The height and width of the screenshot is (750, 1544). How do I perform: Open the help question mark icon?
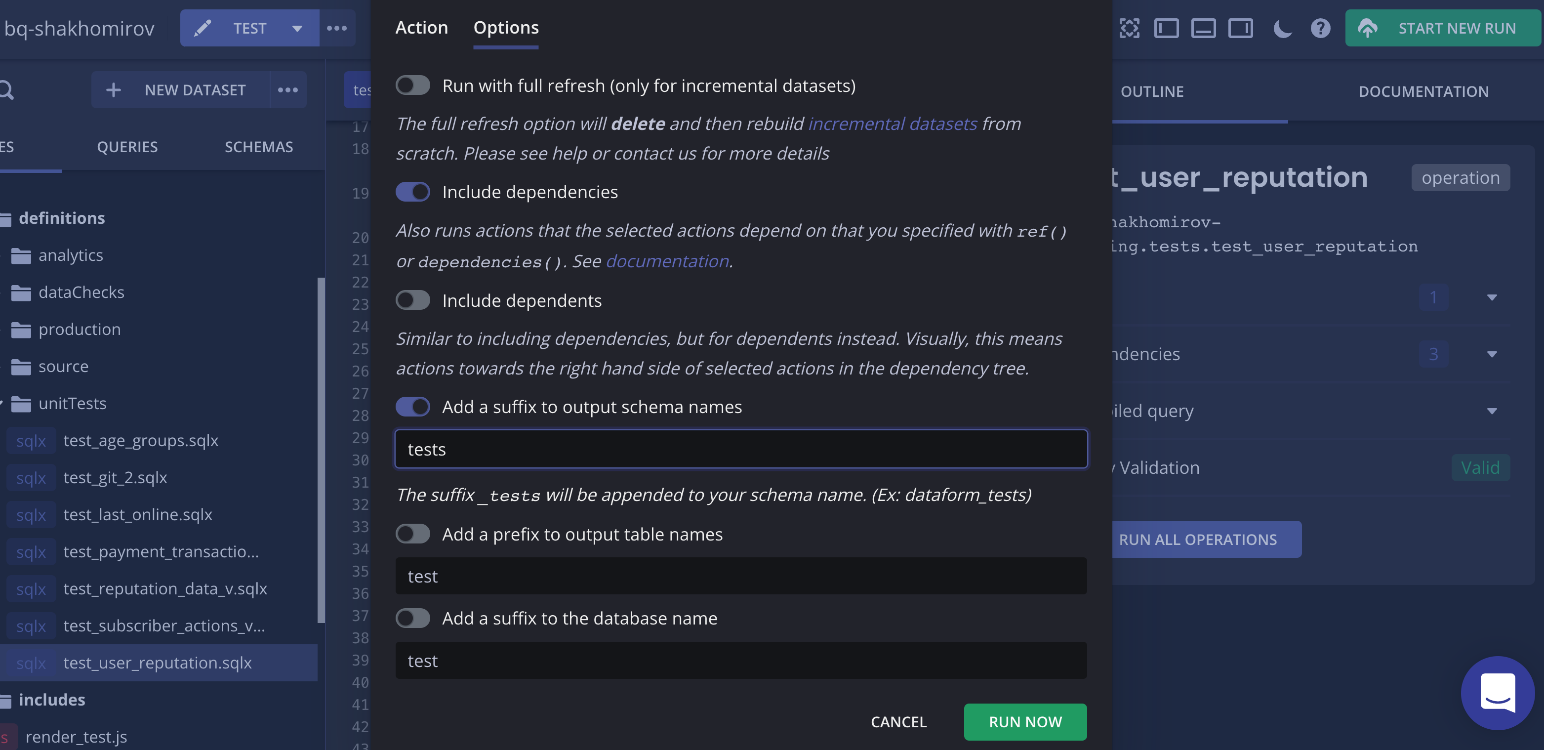(x=1320, y=28)
